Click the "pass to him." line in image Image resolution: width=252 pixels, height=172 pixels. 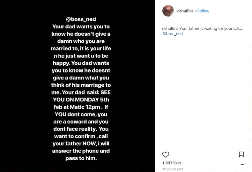pos(81,158)
